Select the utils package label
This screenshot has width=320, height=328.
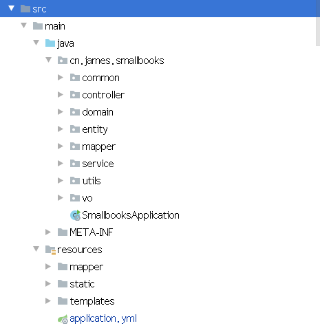(x=92, y=181)
